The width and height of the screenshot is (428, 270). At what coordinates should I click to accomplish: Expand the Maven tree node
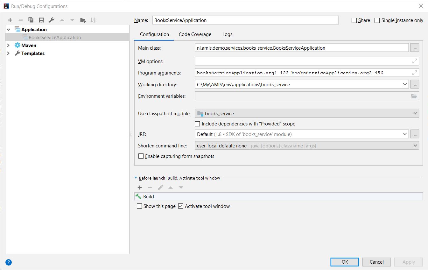click(9, 46)
